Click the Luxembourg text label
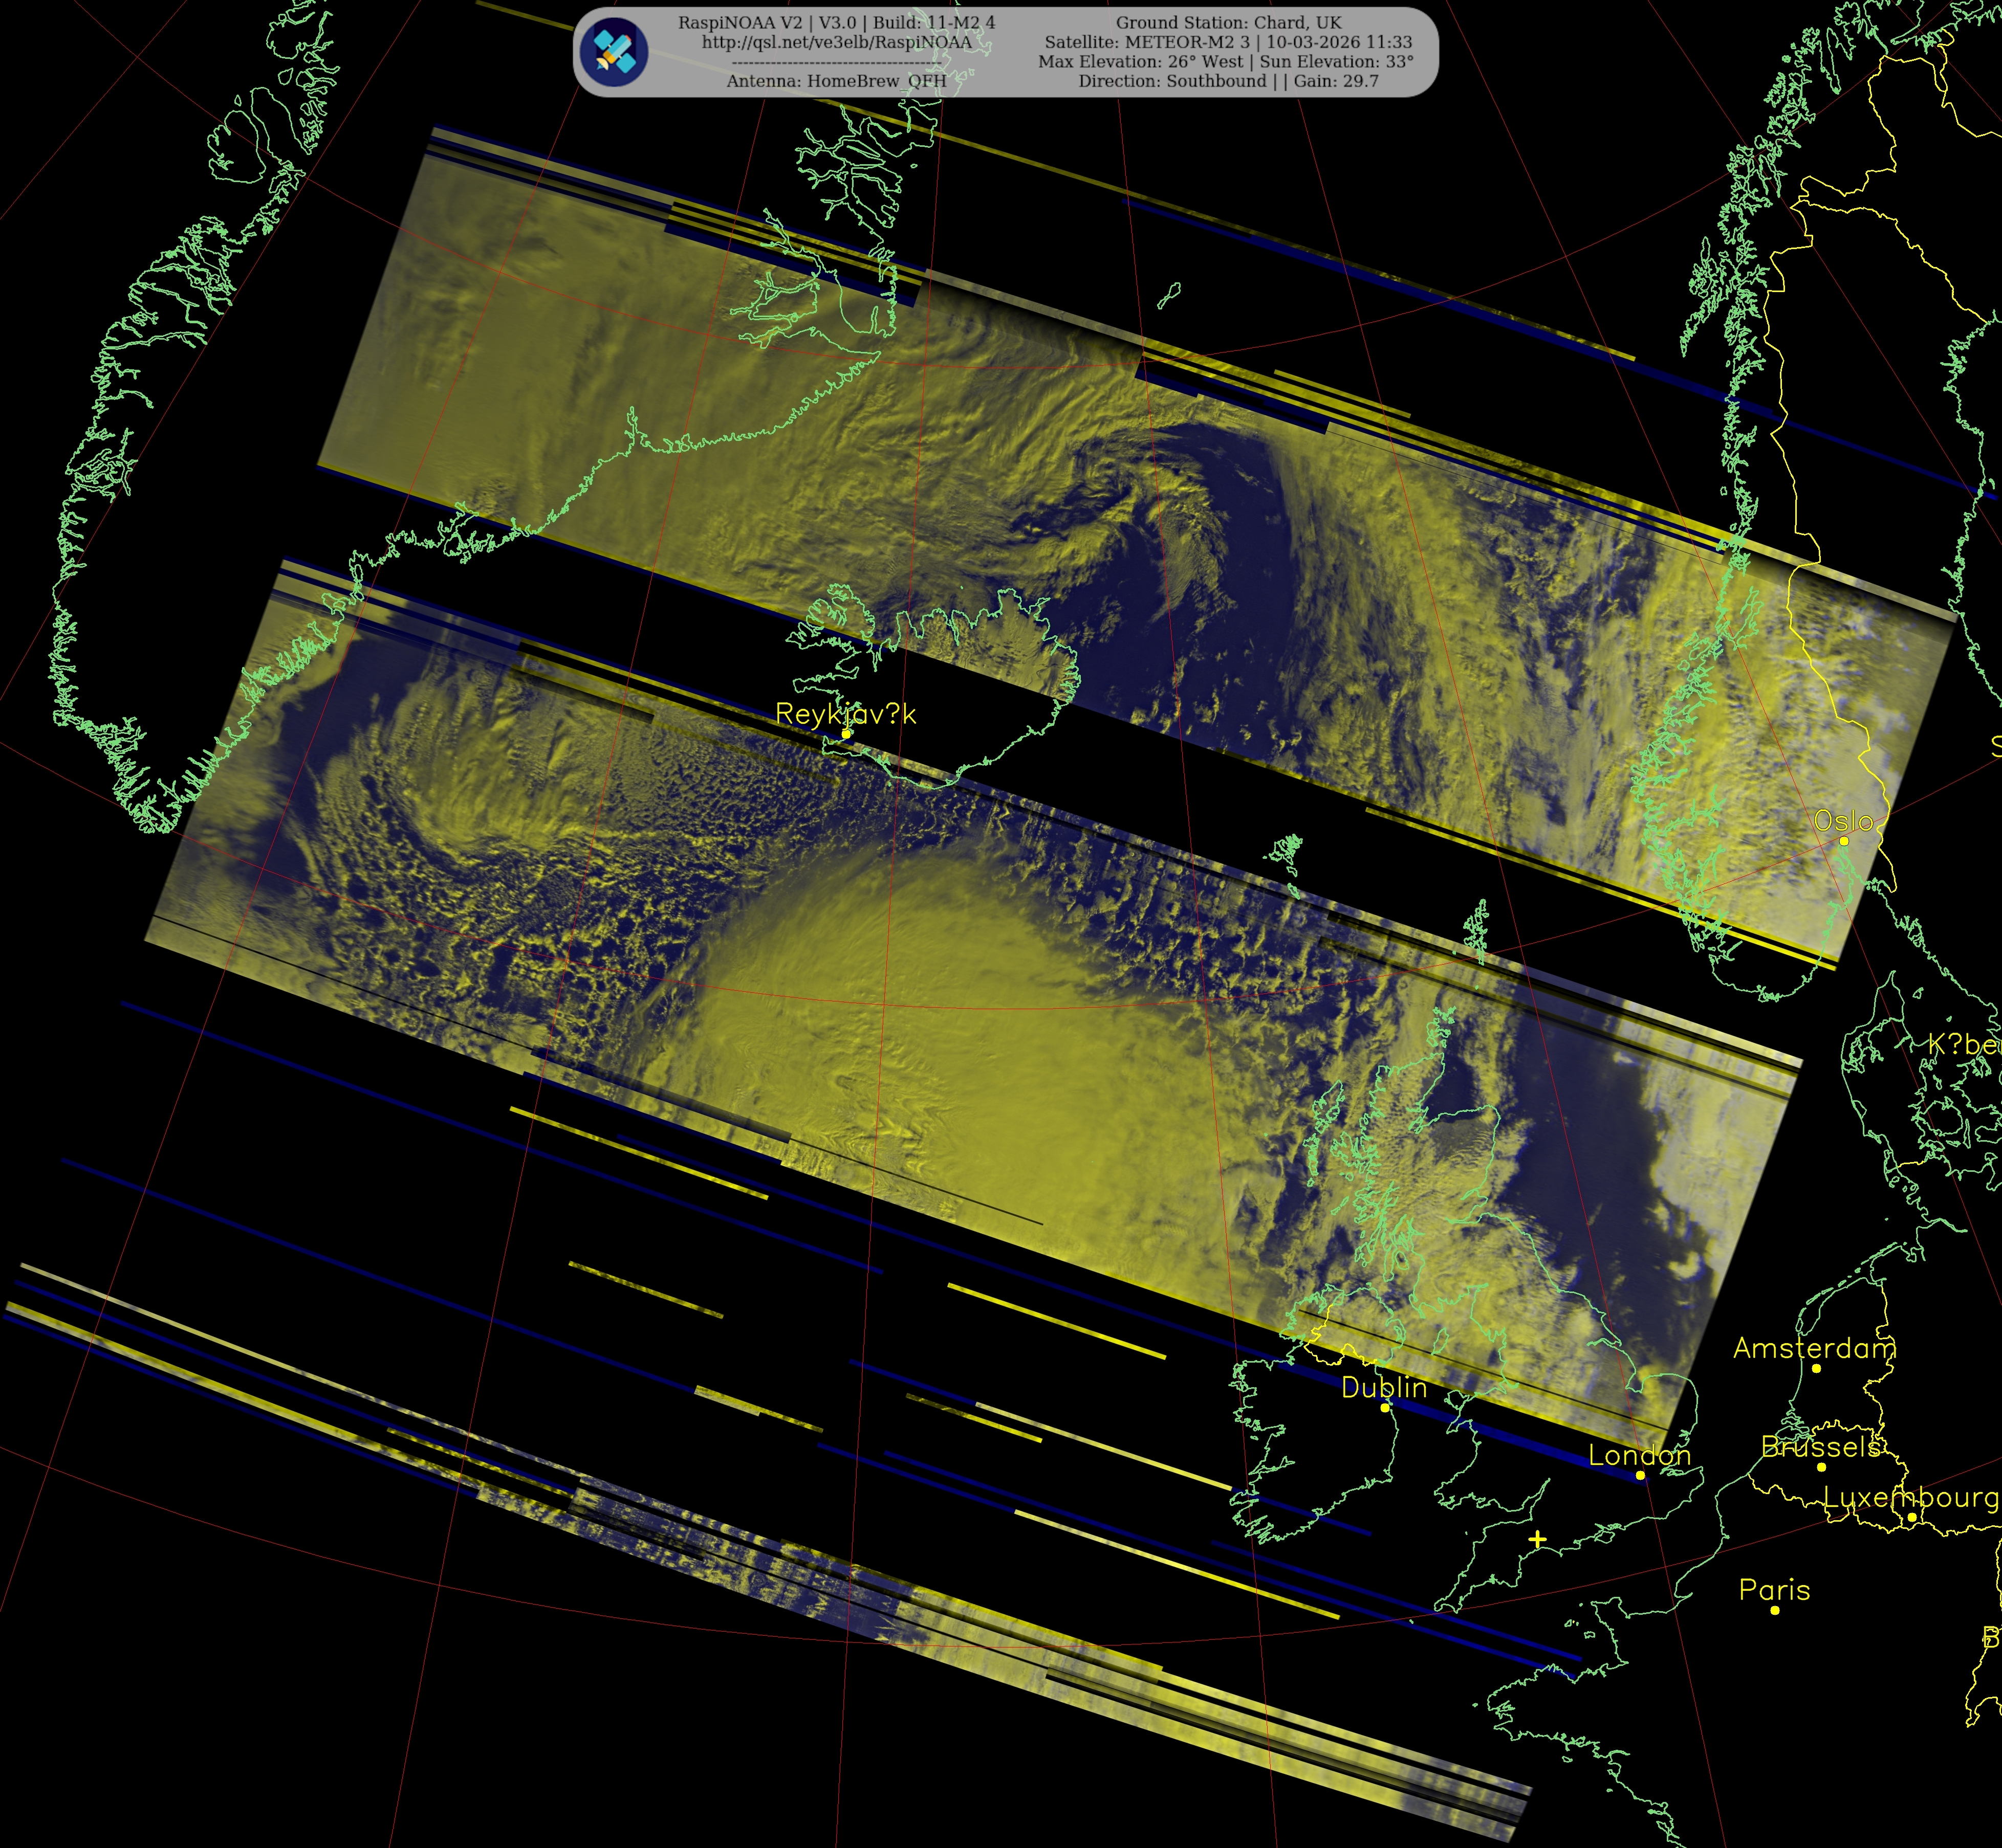 point(1910,1497)
